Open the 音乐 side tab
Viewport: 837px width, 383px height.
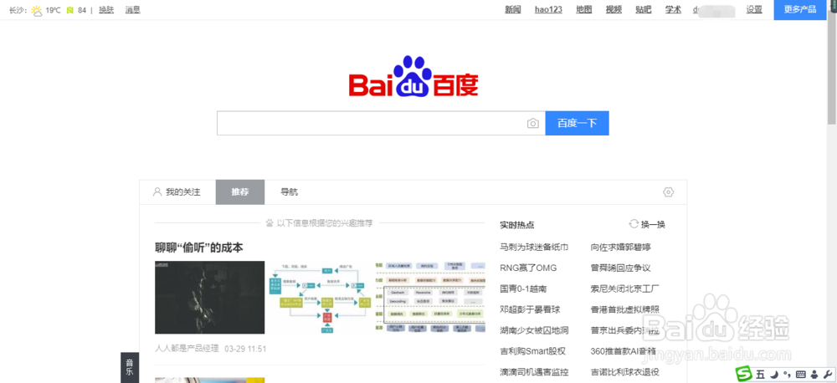130,368
